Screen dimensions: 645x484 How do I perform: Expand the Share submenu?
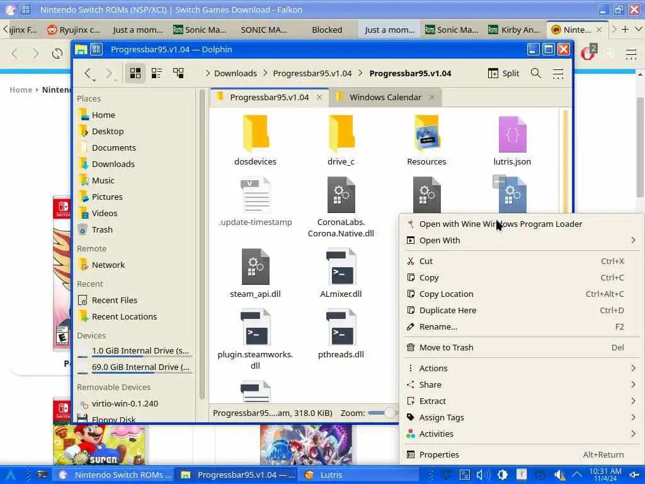click(x=521, y=384)
